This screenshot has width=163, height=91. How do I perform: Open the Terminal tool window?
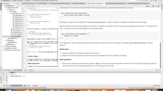click(x=27, y=86)
